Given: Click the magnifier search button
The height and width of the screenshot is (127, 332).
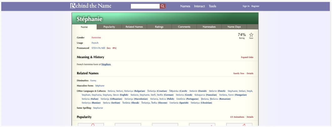Looking at the screenshot, I should point(163,6).
